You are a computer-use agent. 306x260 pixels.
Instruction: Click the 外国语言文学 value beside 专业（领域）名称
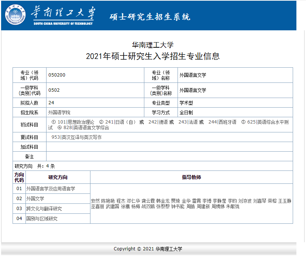point(193,75)
